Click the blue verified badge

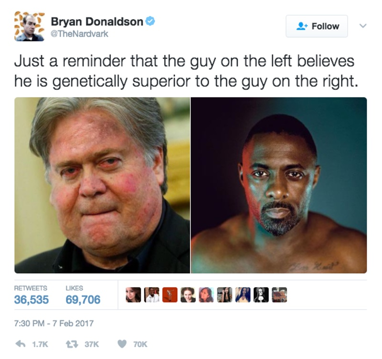150,21
